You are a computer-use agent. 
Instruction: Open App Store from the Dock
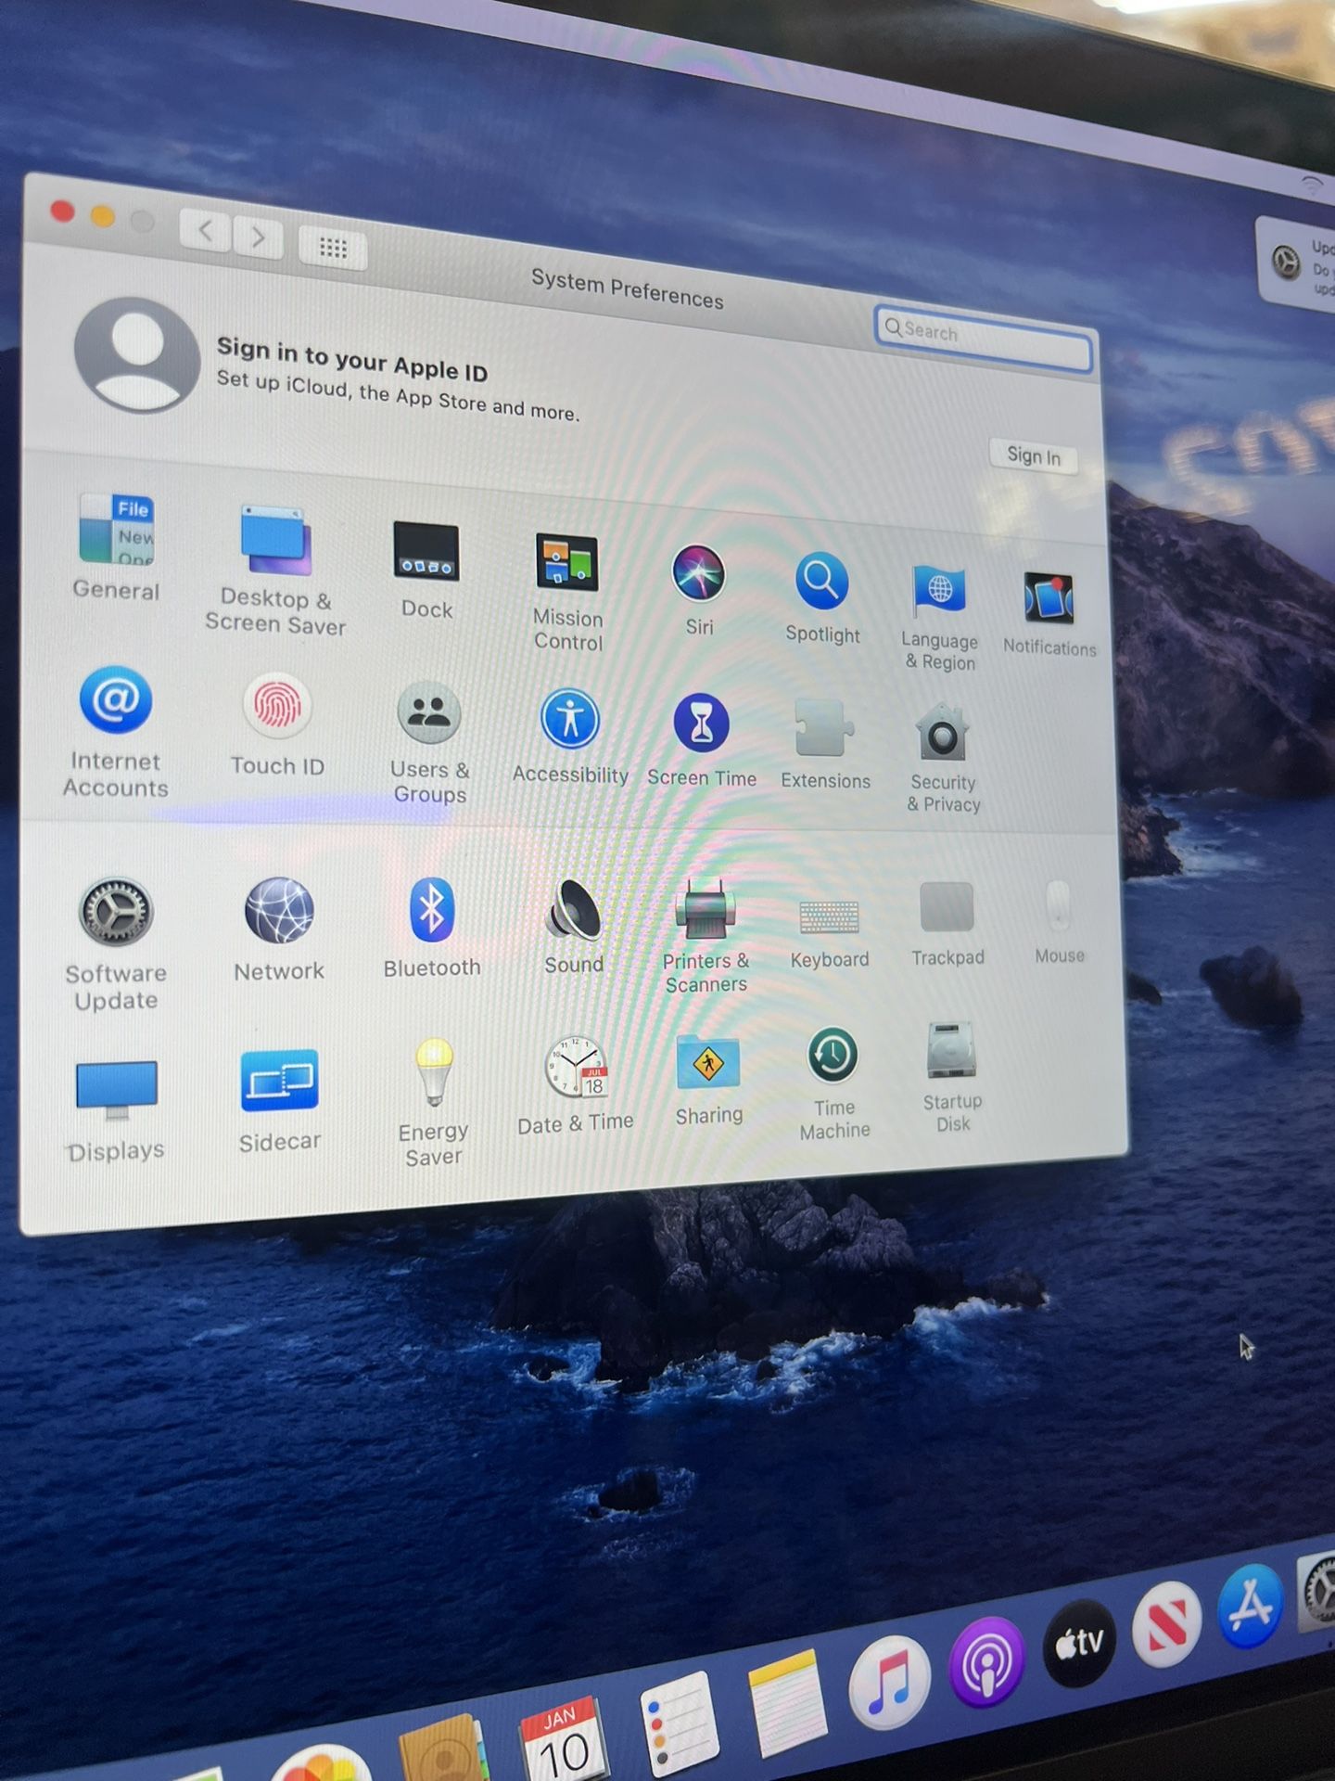point(1251,1606)
